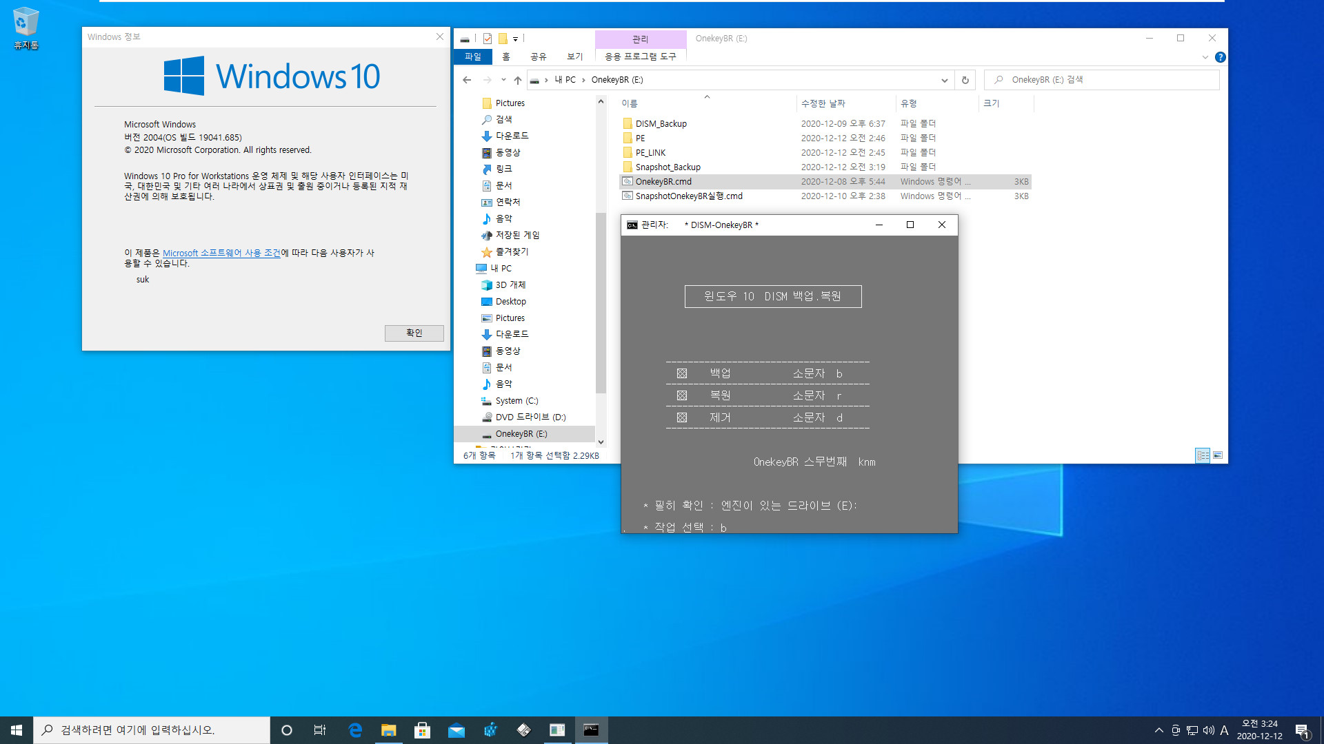Go forward in File Explorer navigation
Image resolution: width=1324 pixels, height=744 pixels.
click(488, 80)
